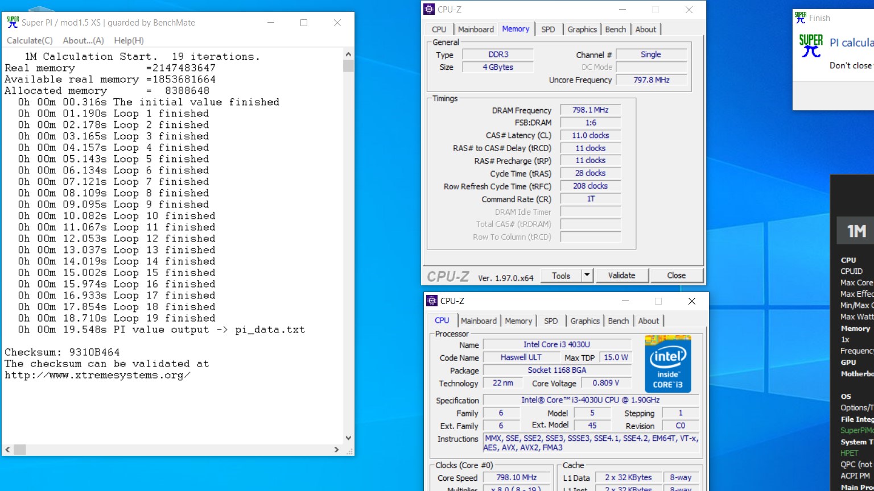This screenshot has width=874, height=491.
Task: Click the memory Size field 4 GBytes
Action: coord(498,67)
